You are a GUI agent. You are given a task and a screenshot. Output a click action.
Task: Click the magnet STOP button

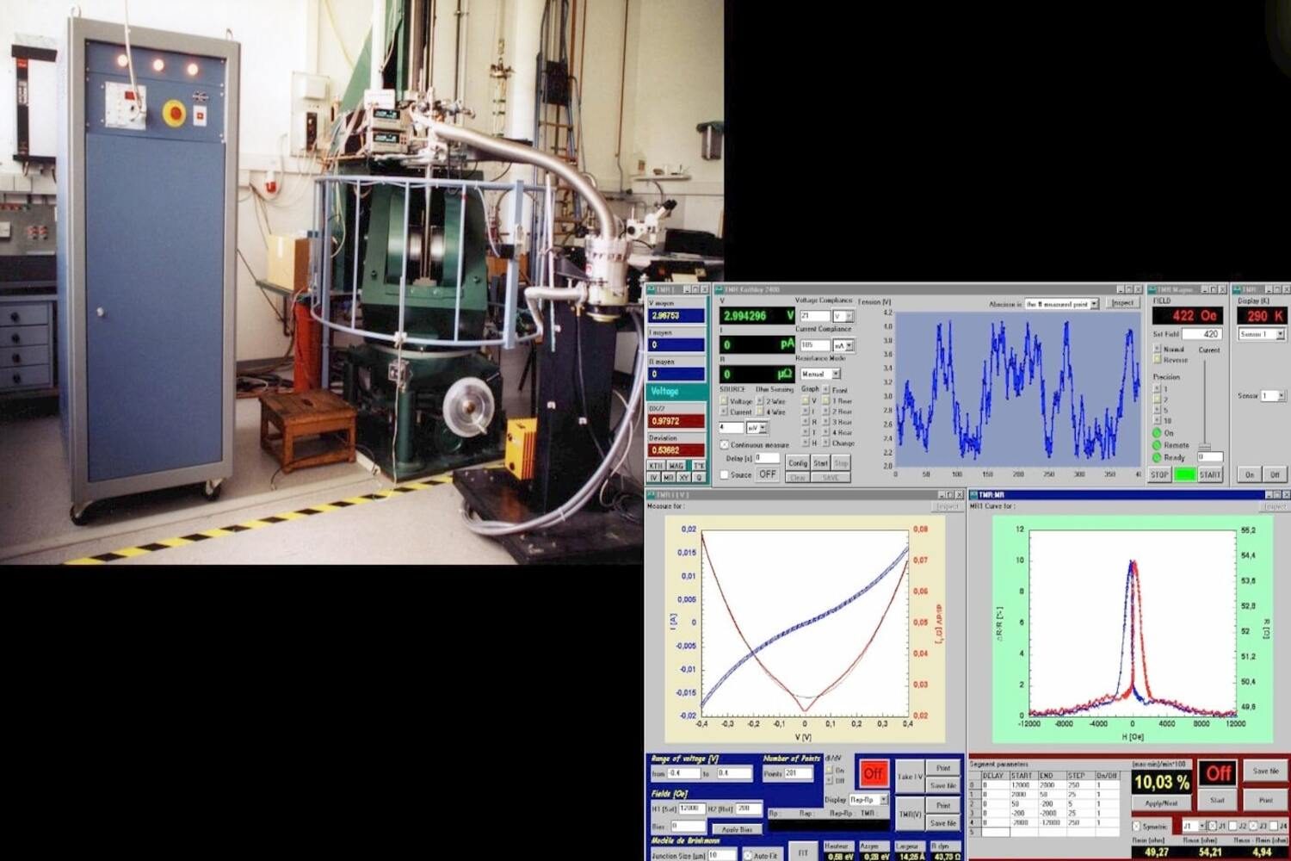[x=1159, y=474]
